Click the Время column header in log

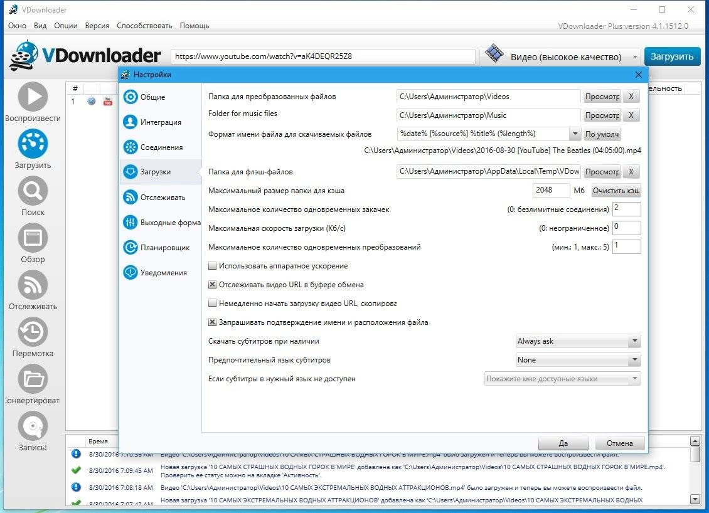click(x=98, y=441)
